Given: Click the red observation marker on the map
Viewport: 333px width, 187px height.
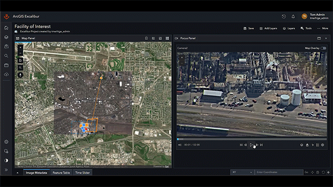Looking at the screenshot, I should [x=86, y=129].
